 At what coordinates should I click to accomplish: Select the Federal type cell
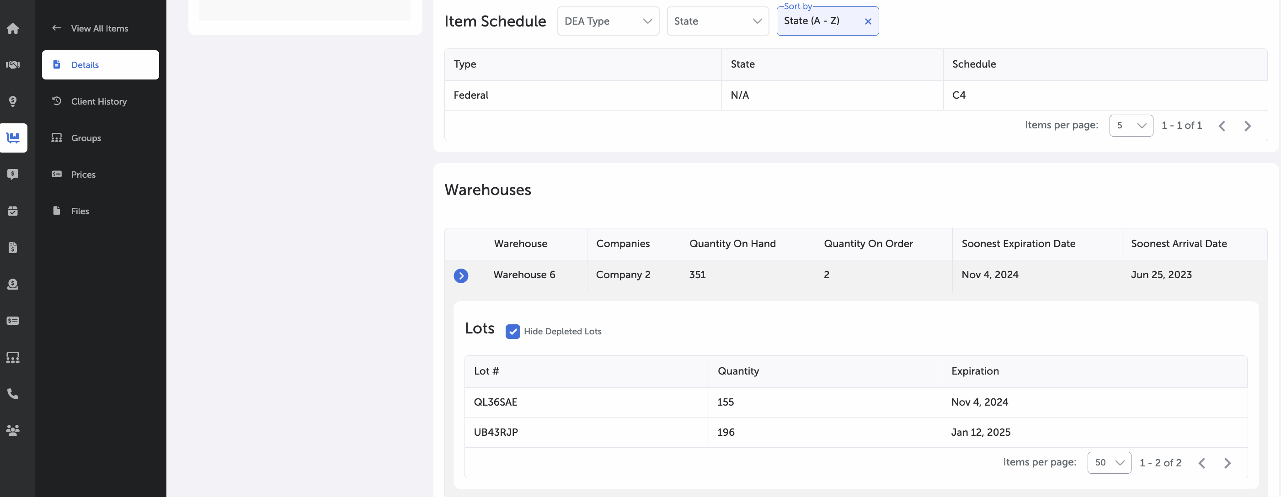coord(583,95)
